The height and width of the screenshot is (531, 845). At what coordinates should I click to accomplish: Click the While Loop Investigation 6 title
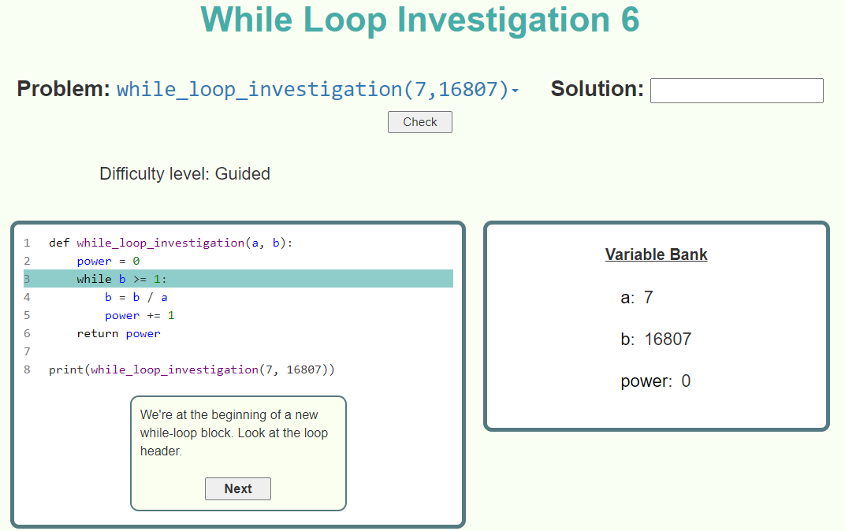(x=420, y=20)
